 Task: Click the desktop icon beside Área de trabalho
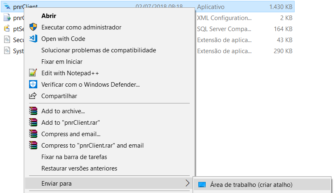202,185
